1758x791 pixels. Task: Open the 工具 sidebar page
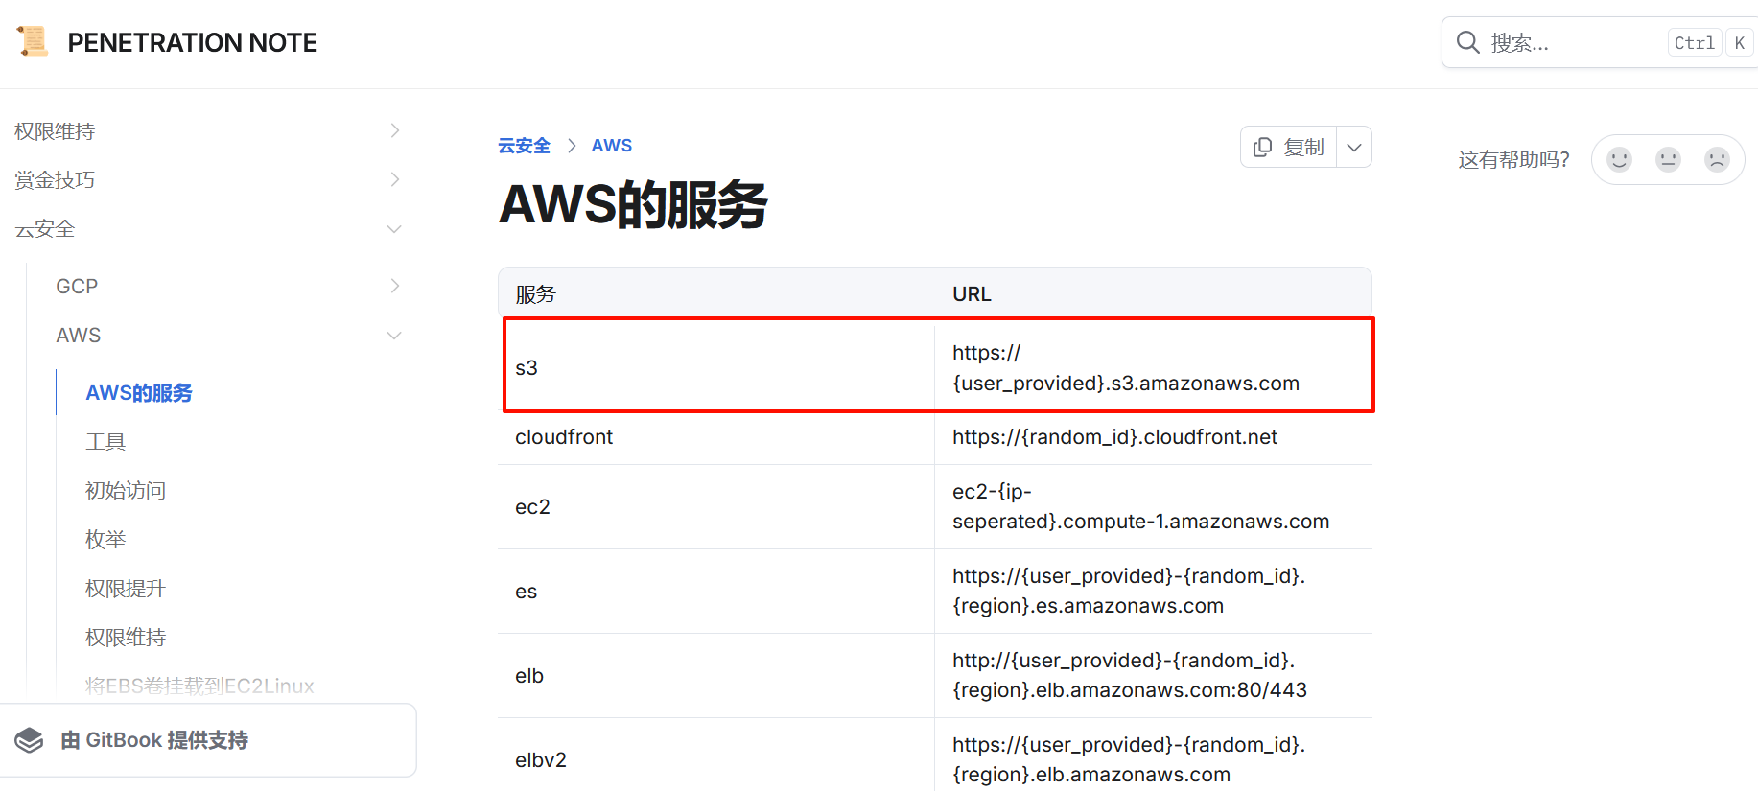coord(105,441)
